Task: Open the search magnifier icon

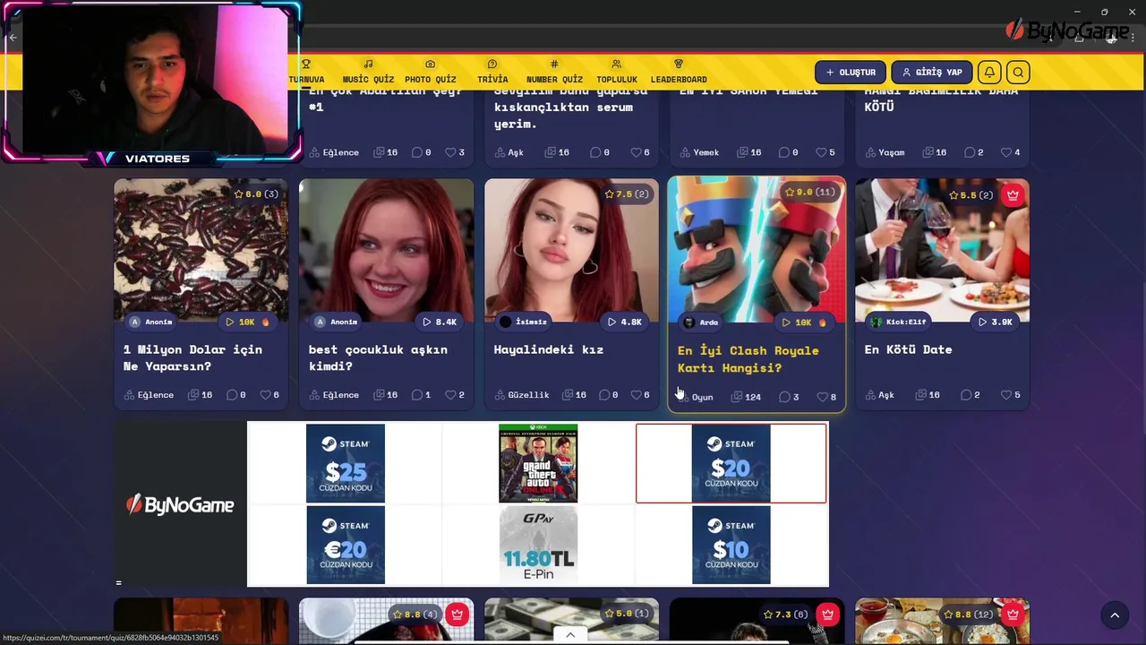Action: point(1018,73)
